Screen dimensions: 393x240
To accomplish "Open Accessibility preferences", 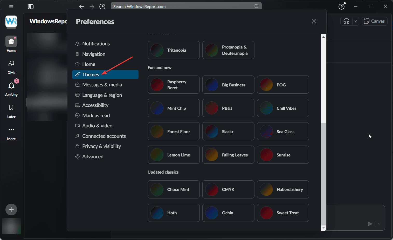I will click(x=105, y=105).
